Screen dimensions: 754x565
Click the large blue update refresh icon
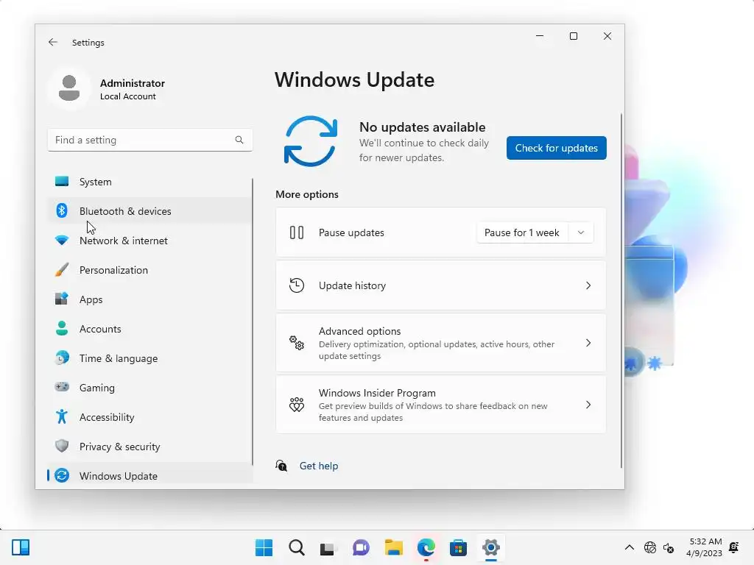[311, 141]
